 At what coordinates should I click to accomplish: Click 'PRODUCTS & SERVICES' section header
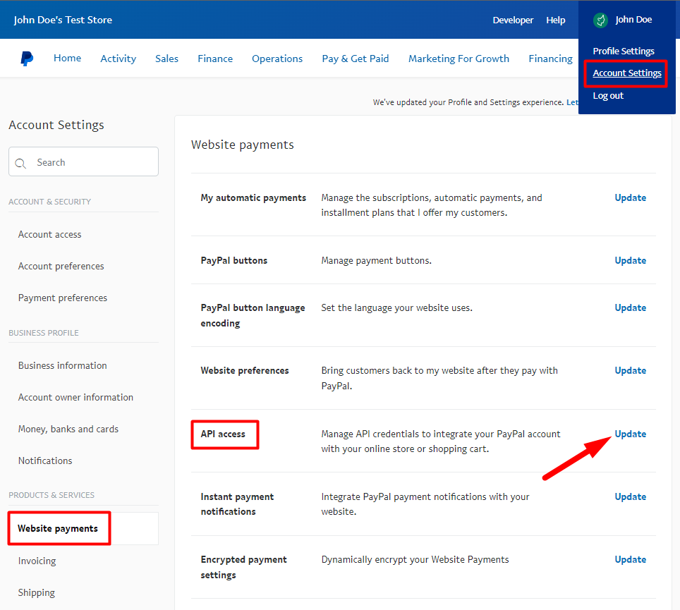pyautogui.click(x=51, y=495)
